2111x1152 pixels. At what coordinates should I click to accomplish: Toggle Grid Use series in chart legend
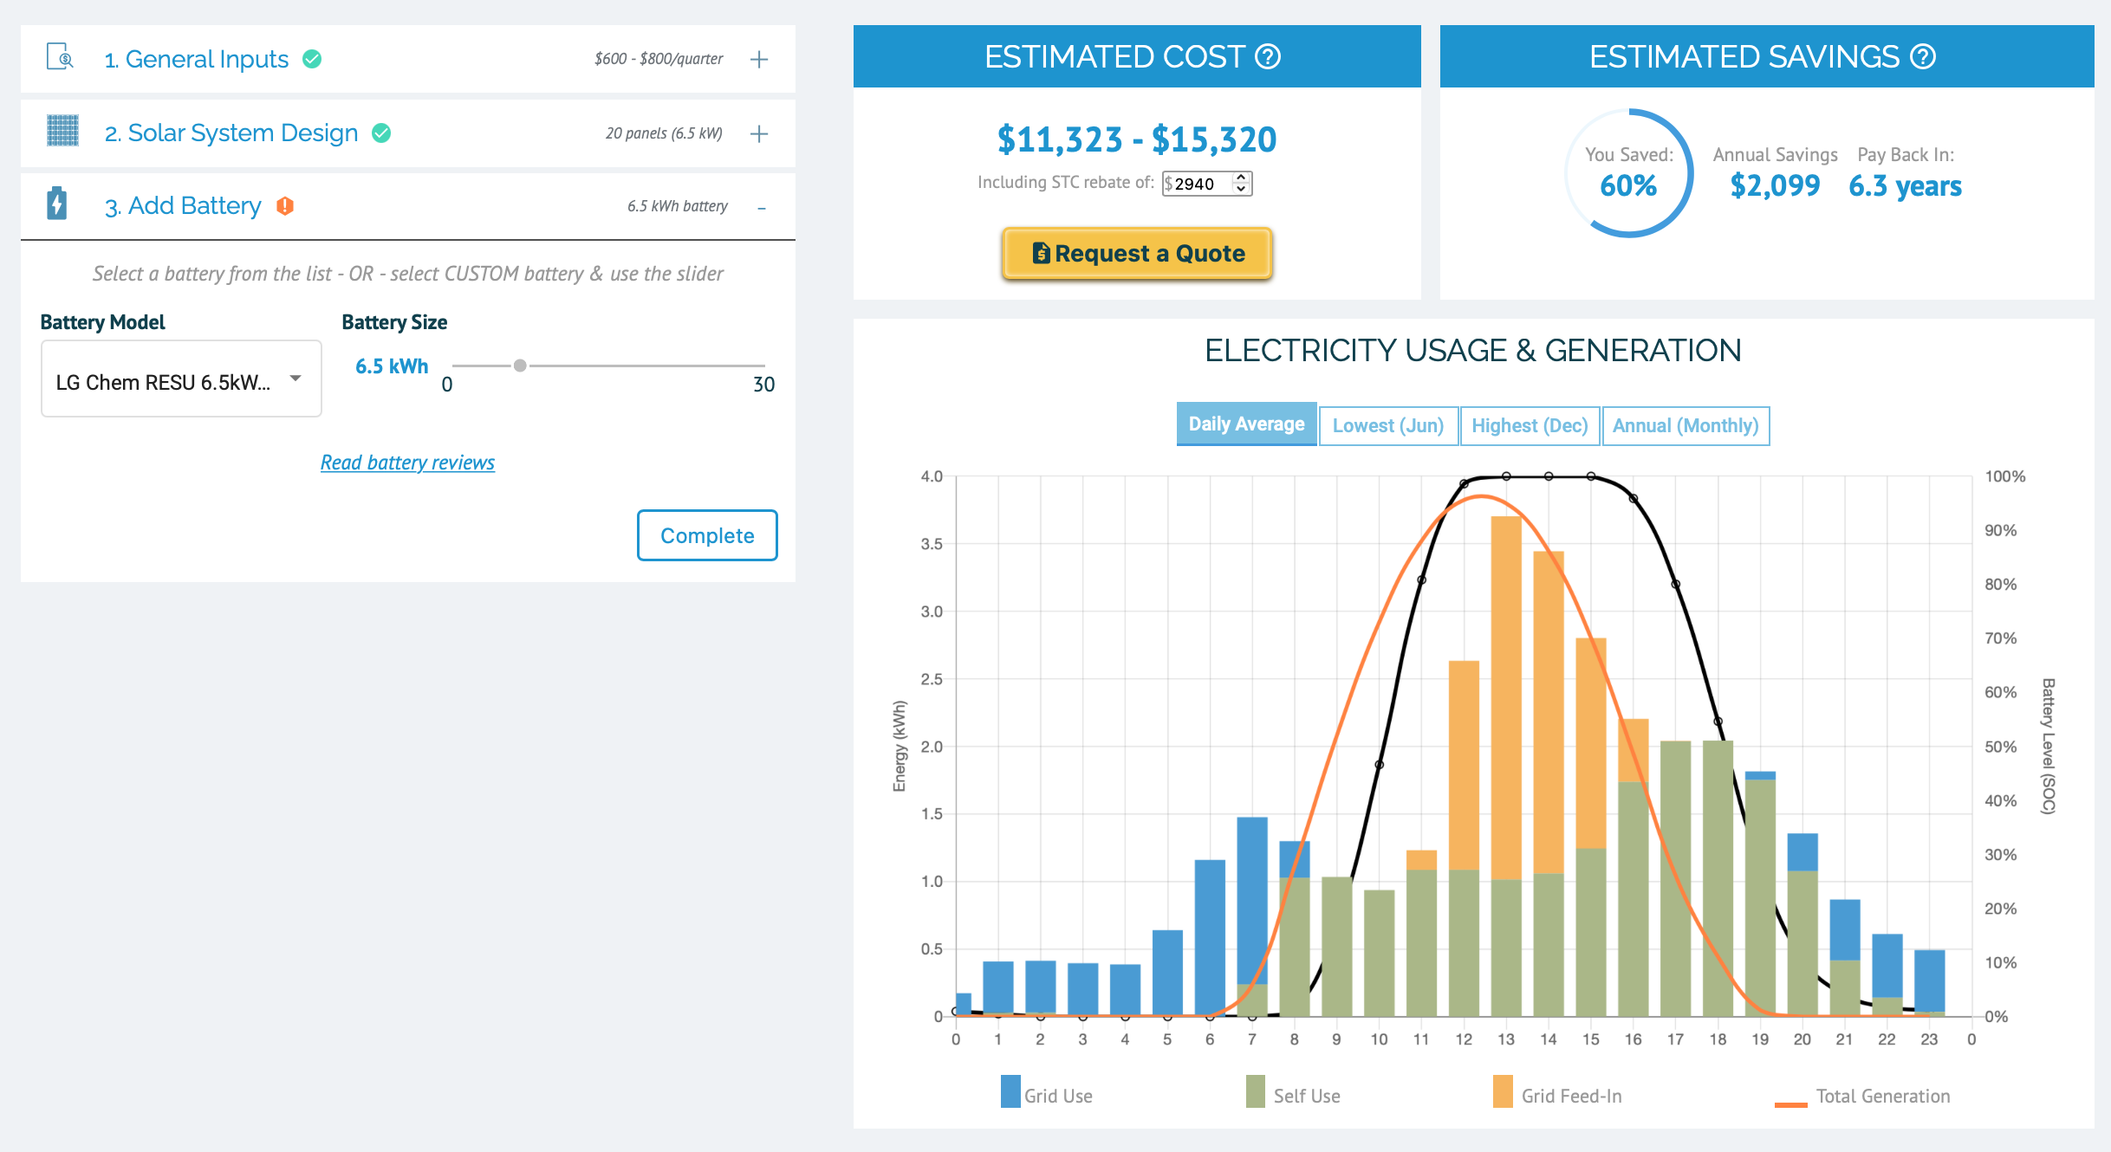click(x=1047, y=1093)
